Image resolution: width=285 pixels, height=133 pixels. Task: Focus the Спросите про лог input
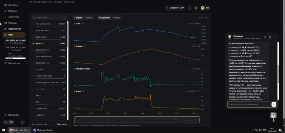249,105
